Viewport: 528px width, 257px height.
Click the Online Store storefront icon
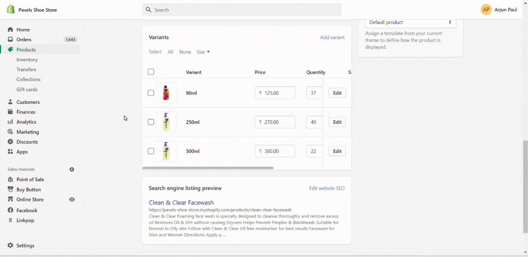10,199
